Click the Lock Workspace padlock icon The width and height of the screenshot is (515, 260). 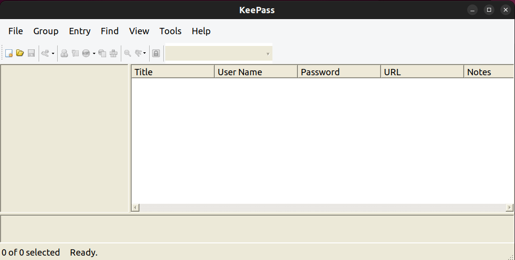tap(156, 53)
